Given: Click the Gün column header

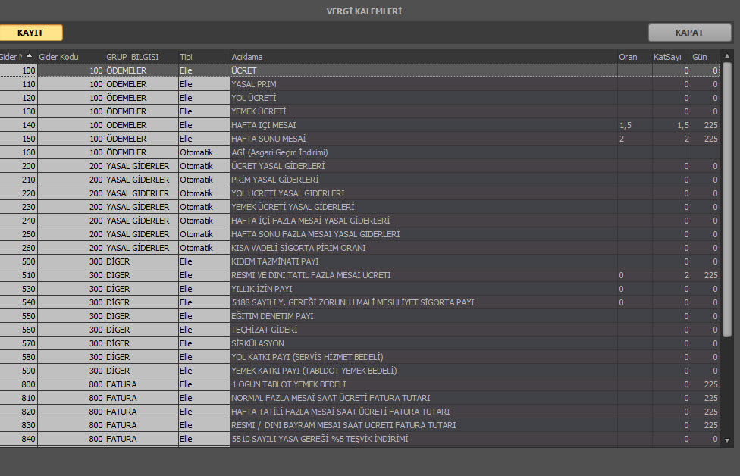Looking at the screenshot, I should 705,57.
